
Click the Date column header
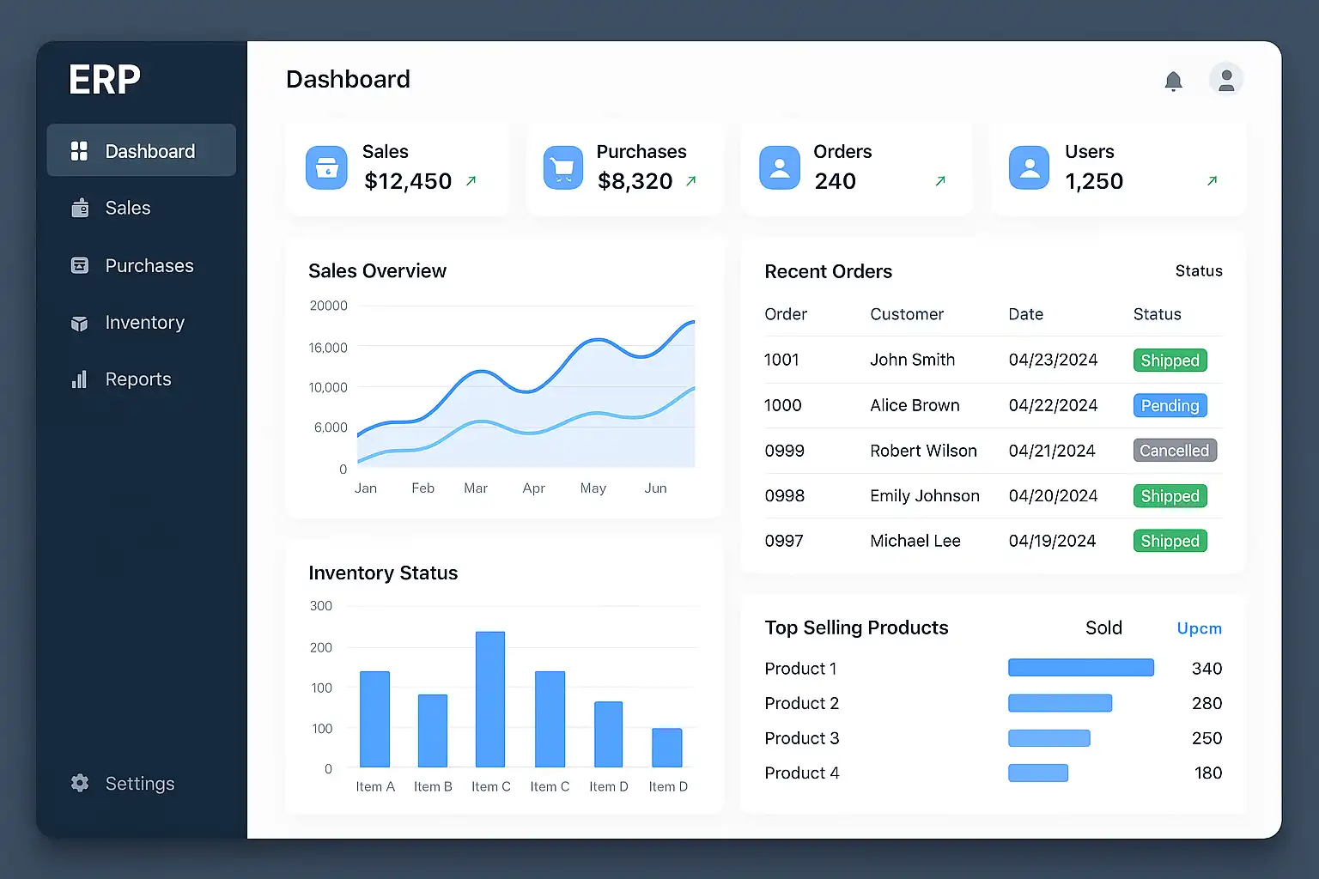coord(1026,314)
